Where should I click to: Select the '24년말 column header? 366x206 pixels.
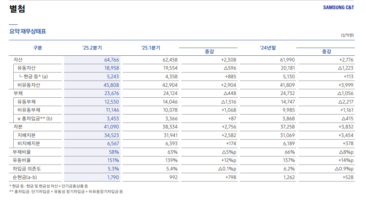pos(269,48)
